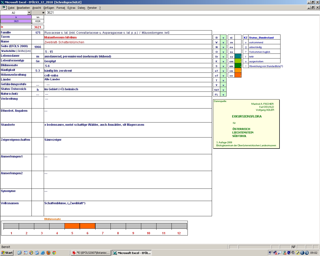The height and width of the screenshot is (256, 320).
Task: Select the light green 'om' color cell
Action: coord(238,61)
